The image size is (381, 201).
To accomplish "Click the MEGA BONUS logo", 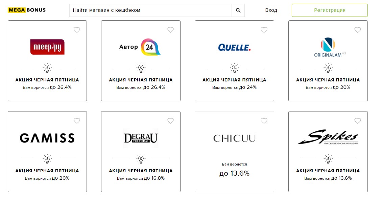I will [27, 10].
